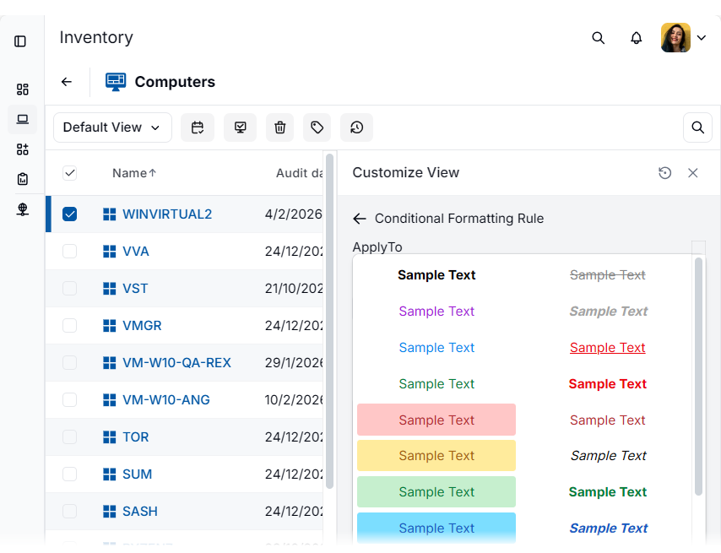Close the Customize View panel
The width and height of the screenshot is (721, 553).
(x=693, y=173)
